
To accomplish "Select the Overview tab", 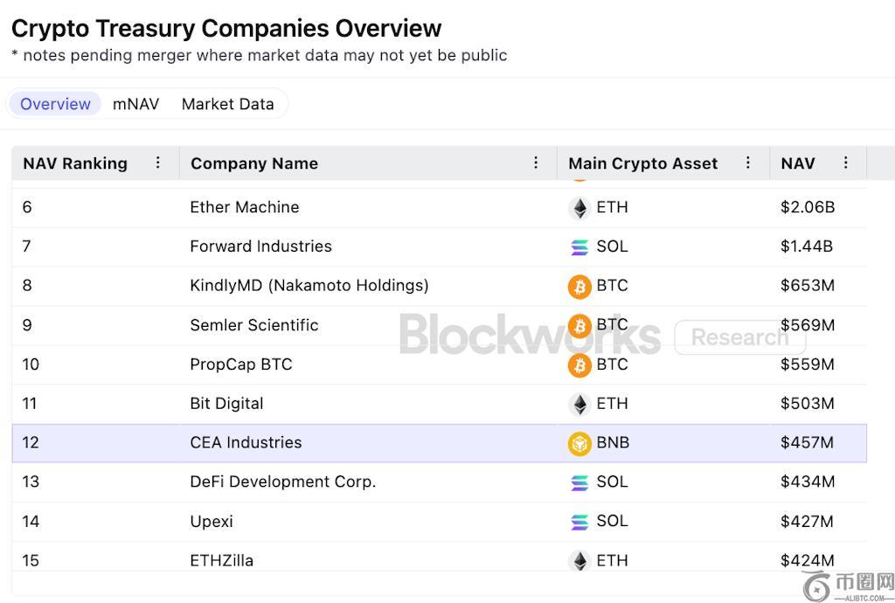I will click(x=55, y=104).
